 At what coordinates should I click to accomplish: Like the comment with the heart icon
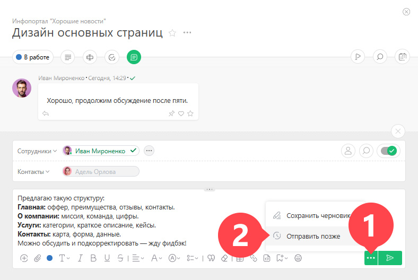coord(181,114)
